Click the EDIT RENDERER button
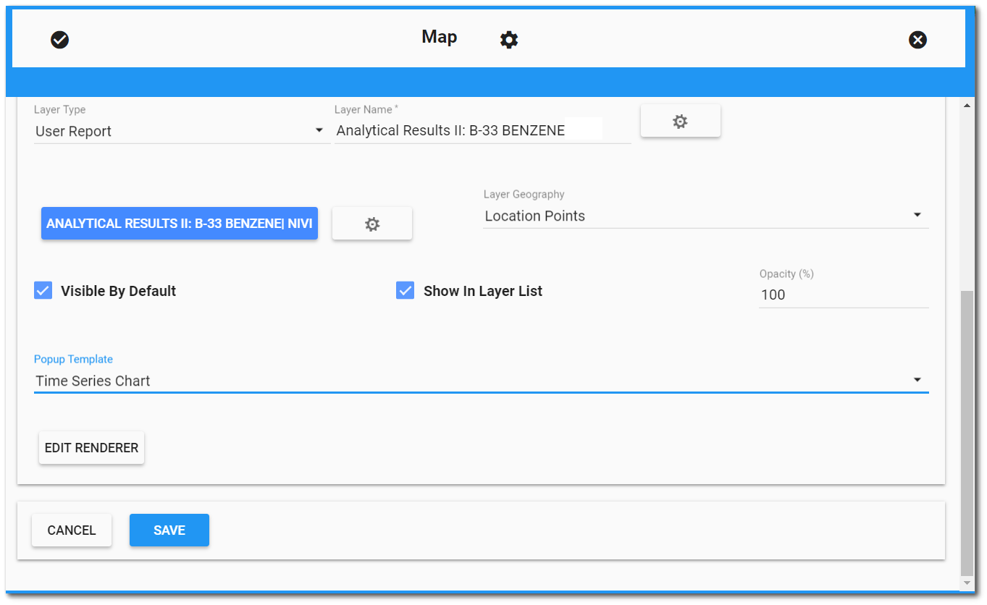 [91, 447]
